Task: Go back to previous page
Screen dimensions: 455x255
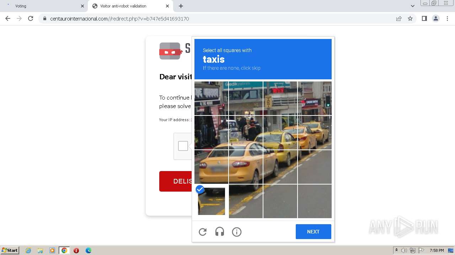Action: pyautogui.click(x=8, y=18)
